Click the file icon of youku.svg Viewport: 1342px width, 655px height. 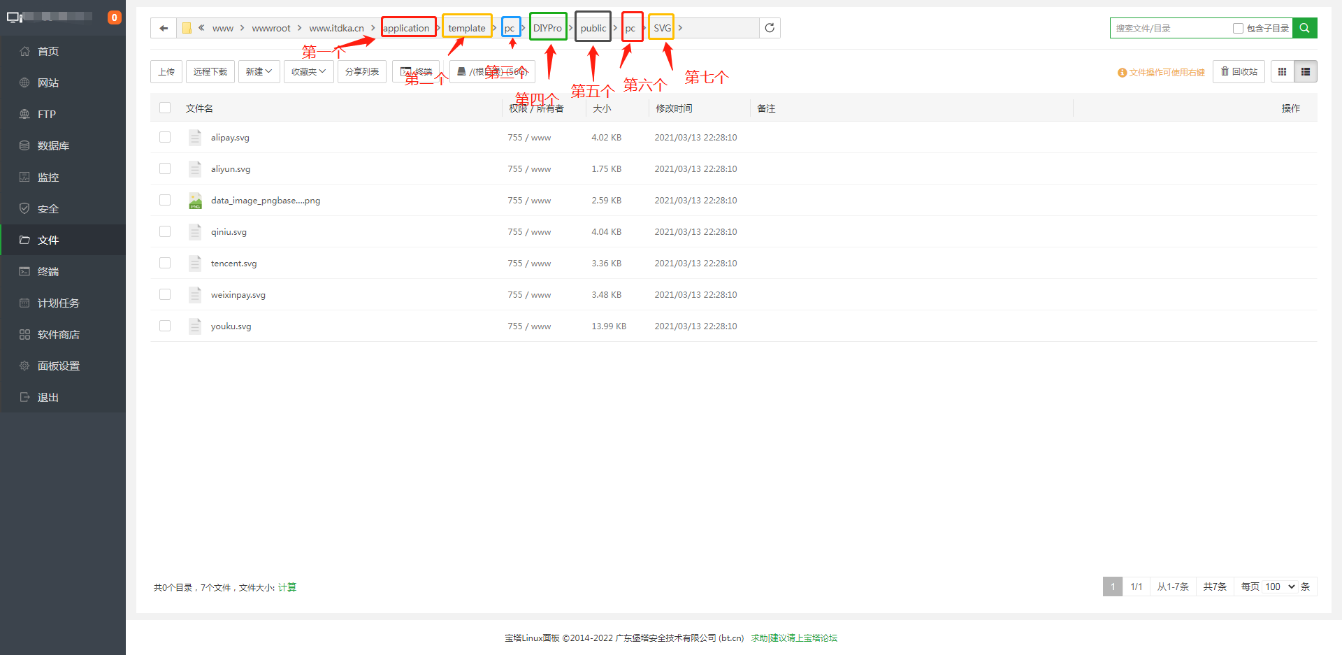pos(195,326)
